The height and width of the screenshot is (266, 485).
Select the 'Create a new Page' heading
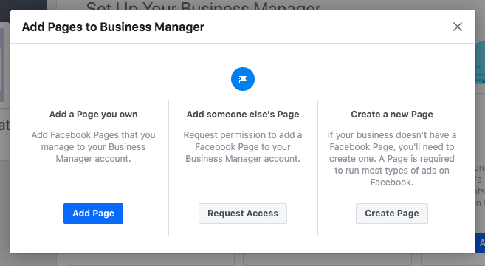tap(392, 115)
